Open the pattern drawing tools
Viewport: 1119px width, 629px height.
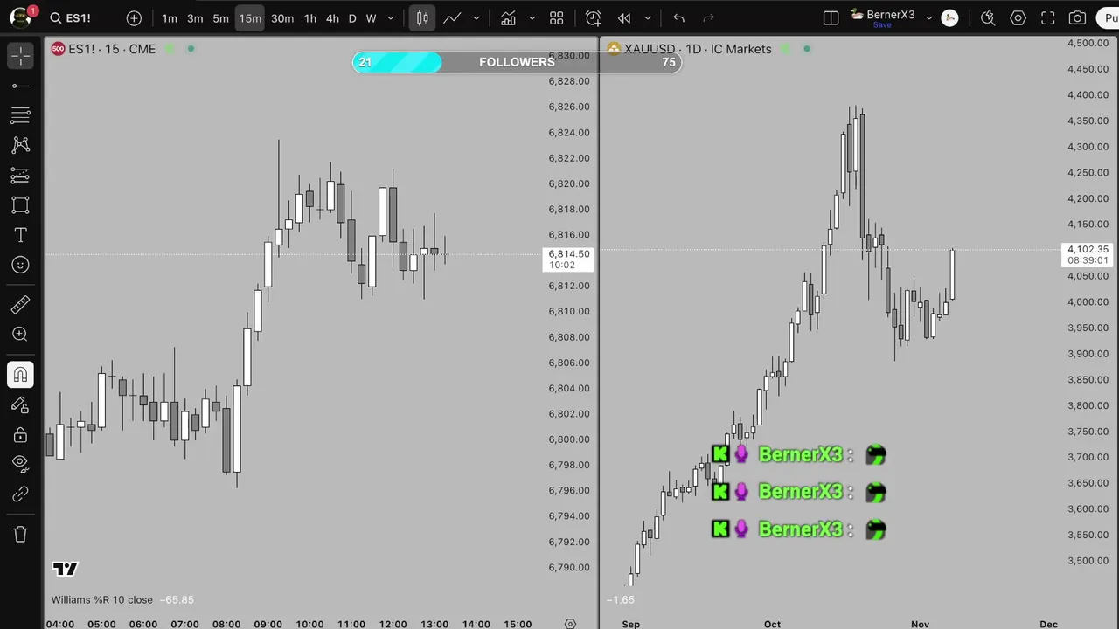click(x=20, y=145)
